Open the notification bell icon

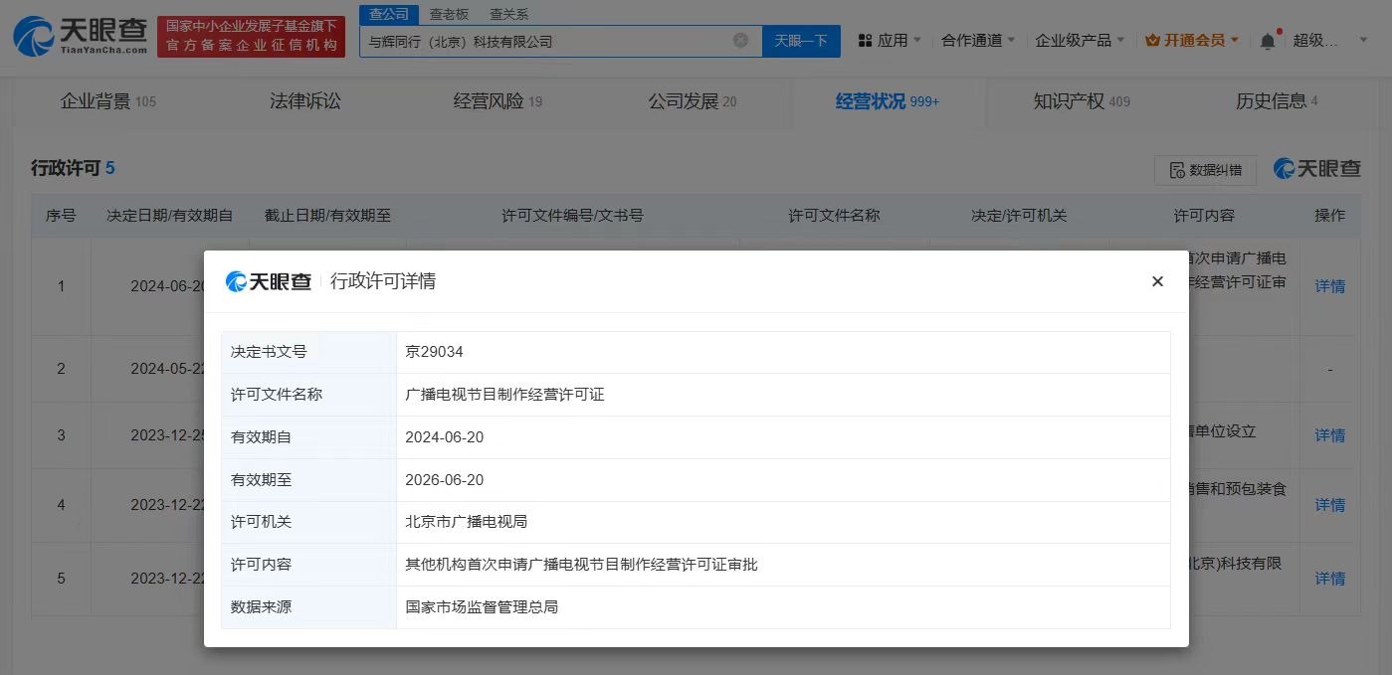[x=1267, y=38]
